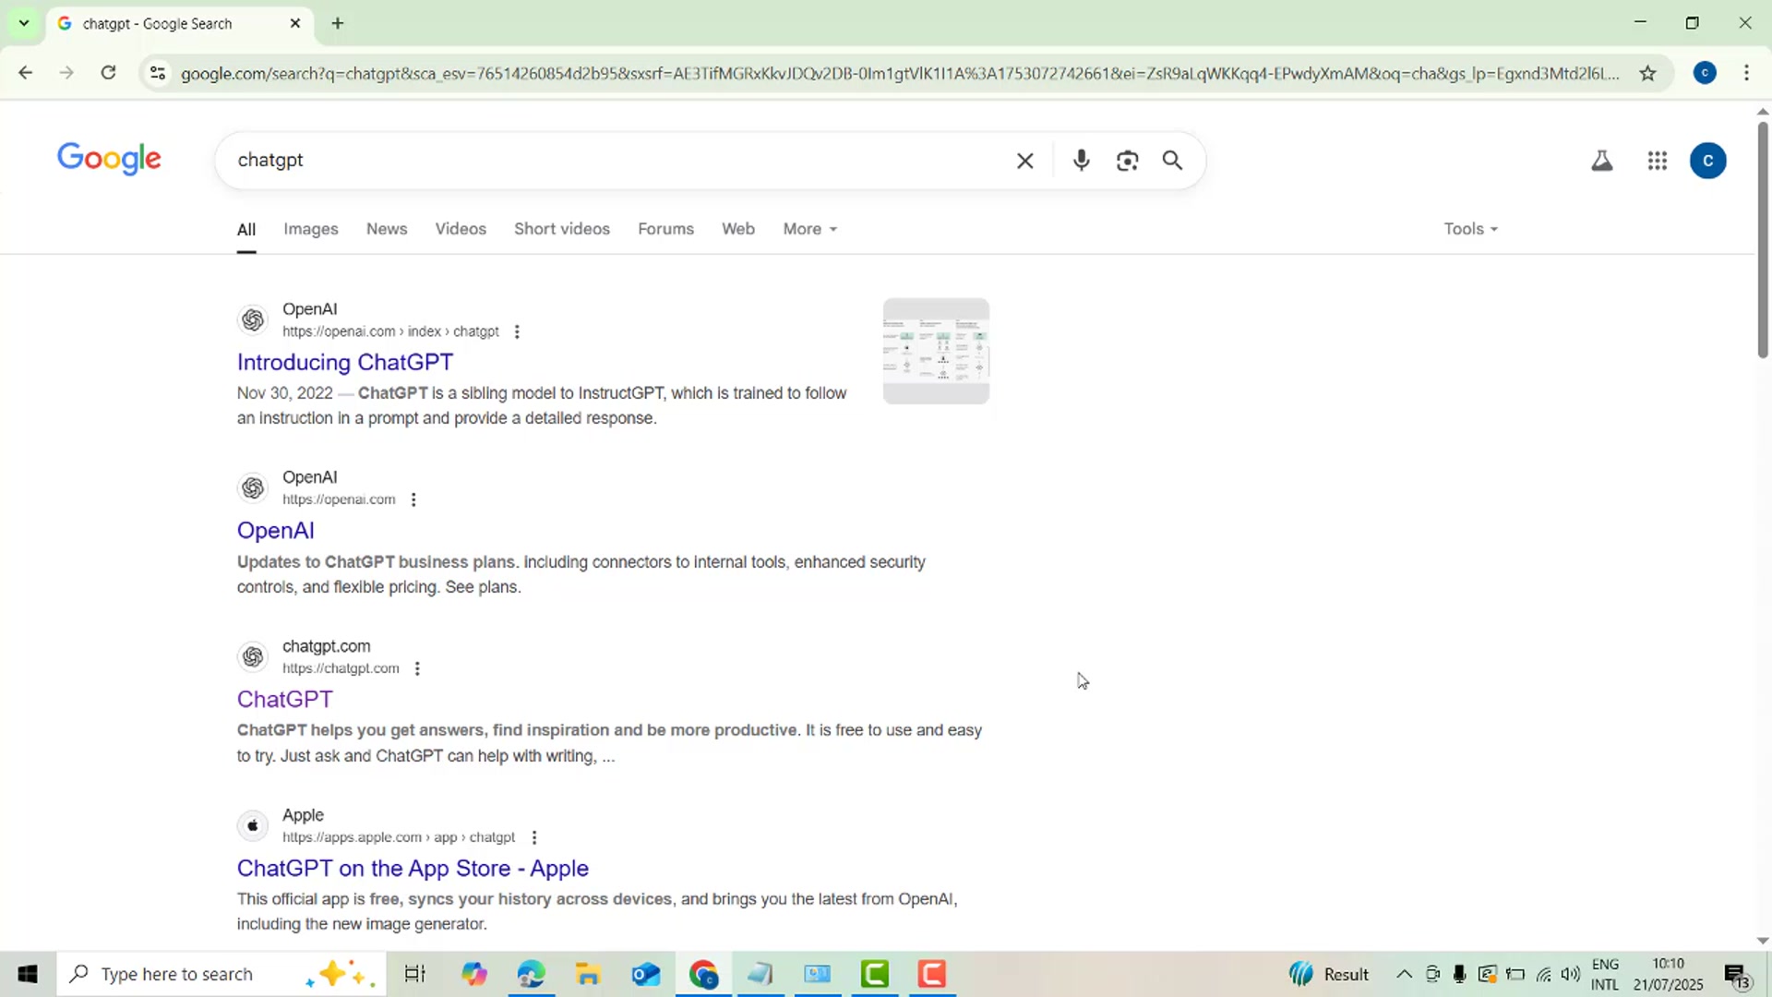
Task: Open a new browser tab
Action: point(338,23)
